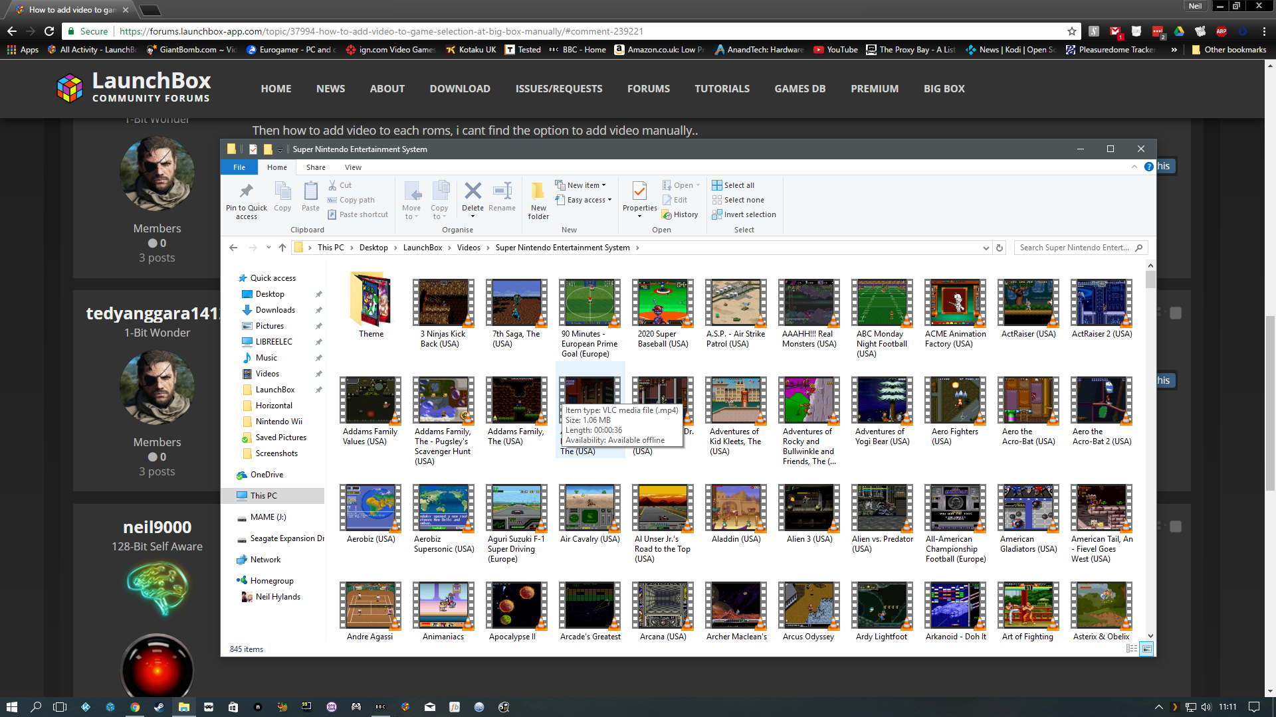Click the red Delete icon

[473, 191]
